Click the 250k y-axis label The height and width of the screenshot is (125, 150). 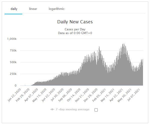(13, 74)
